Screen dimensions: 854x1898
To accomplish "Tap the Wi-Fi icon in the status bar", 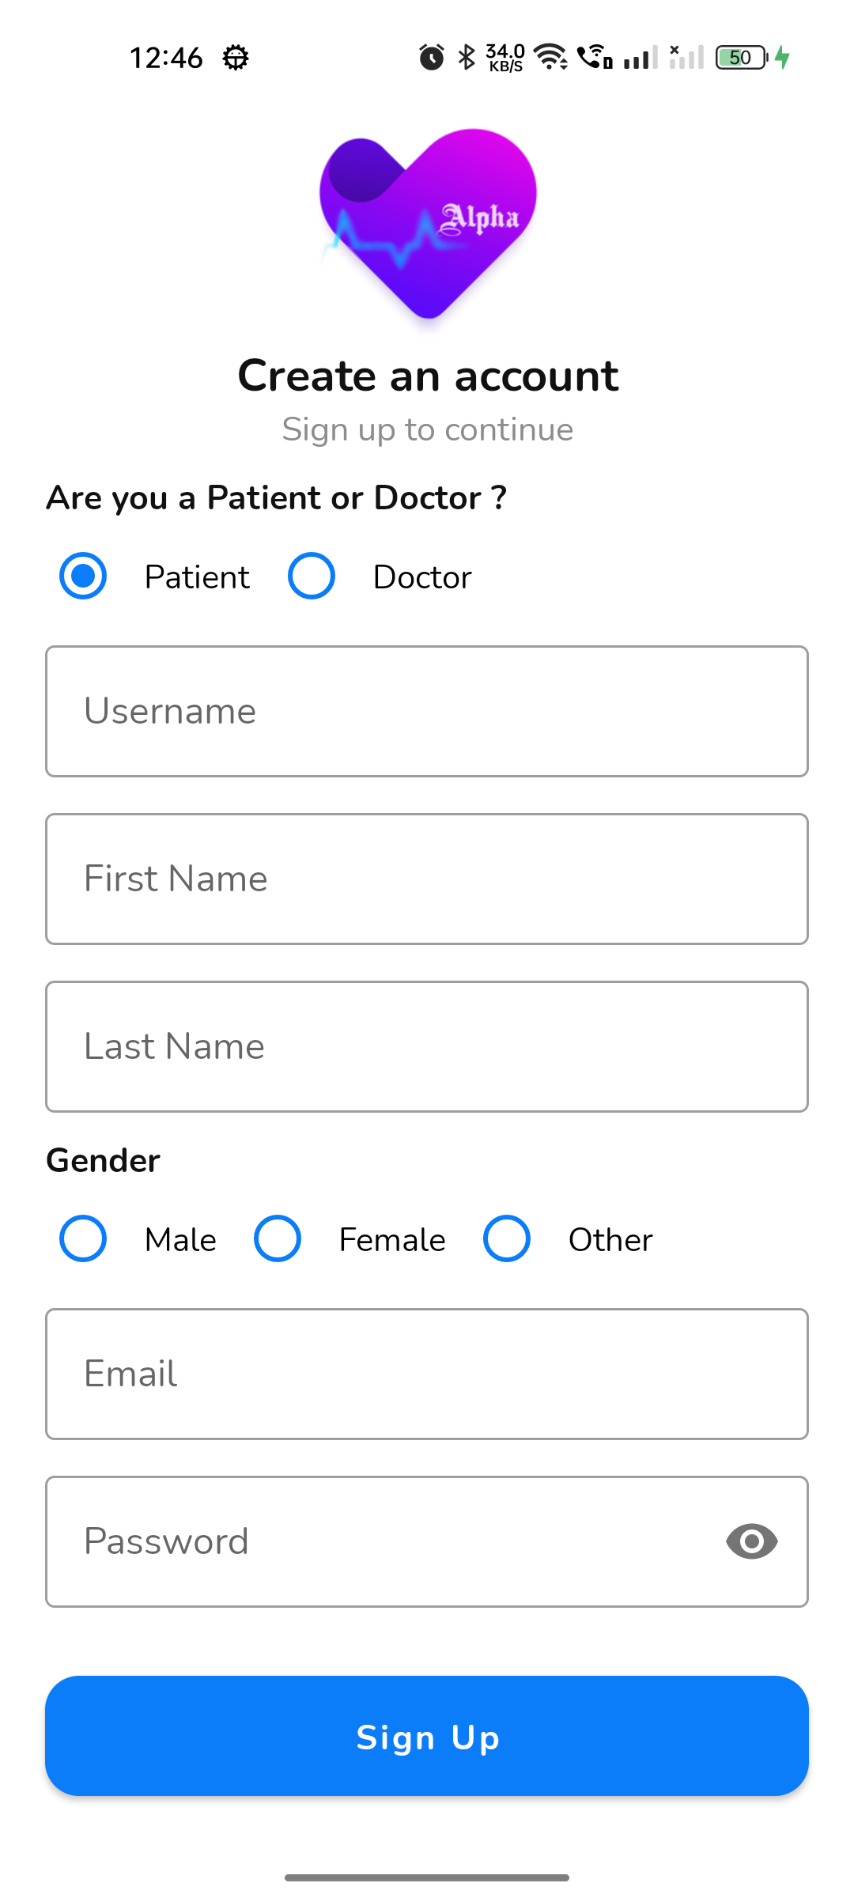I will point(549,56).
